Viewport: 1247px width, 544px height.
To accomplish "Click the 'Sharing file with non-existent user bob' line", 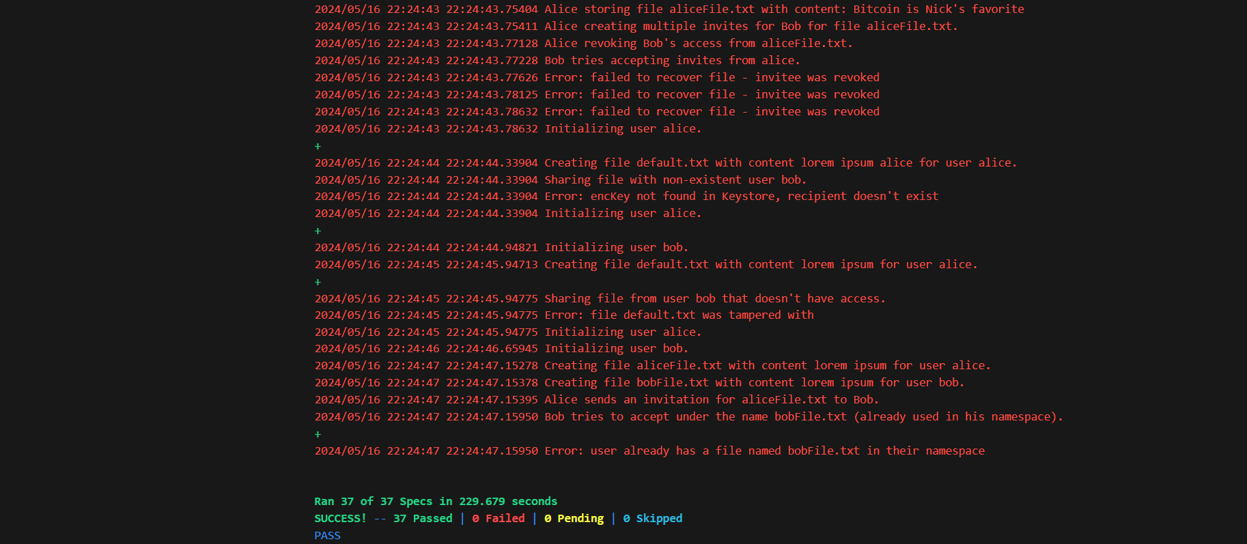I will point(561,180).
